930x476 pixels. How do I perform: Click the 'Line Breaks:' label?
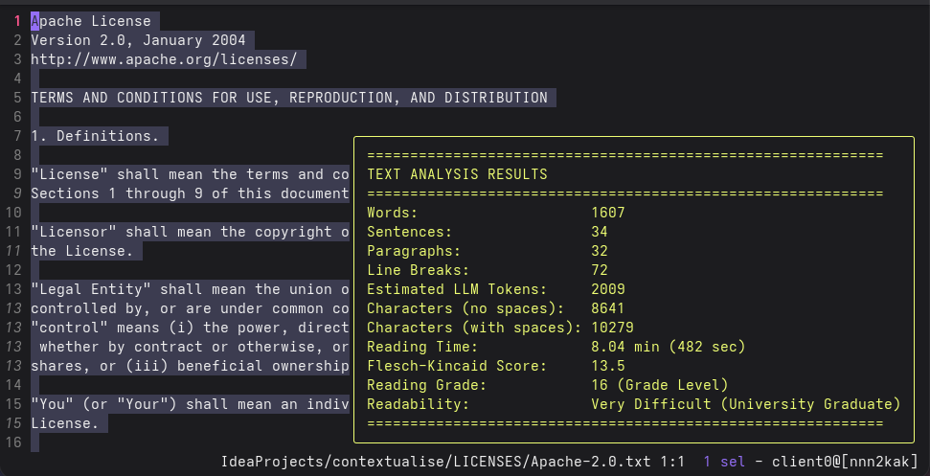(x=419, y=270)
